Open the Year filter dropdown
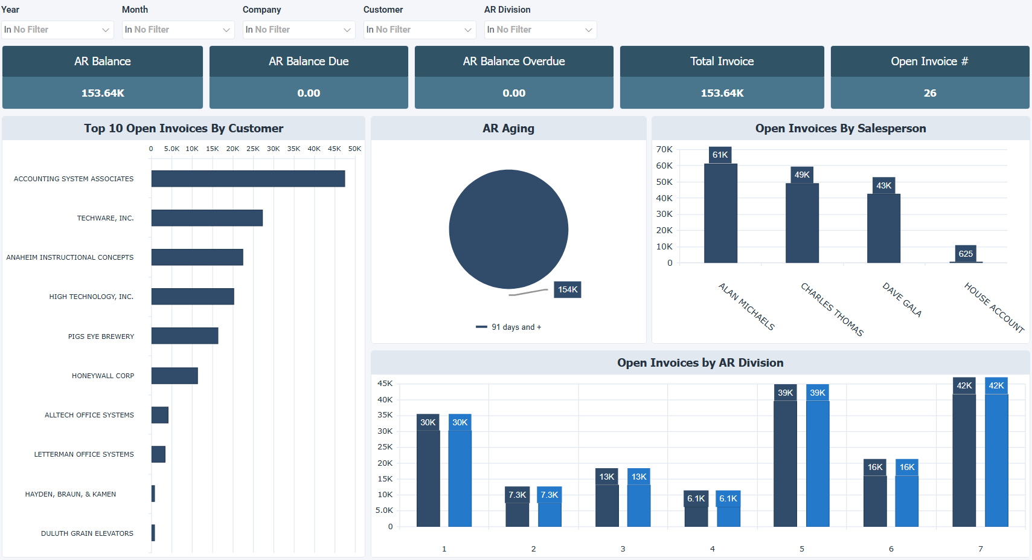 tap(57, 30)
